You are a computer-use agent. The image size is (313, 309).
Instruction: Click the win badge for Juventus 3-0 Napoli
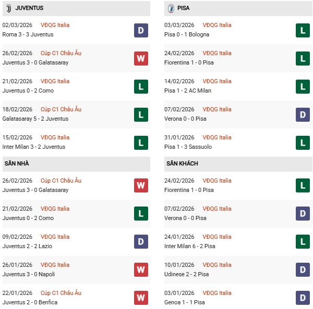click(x=141, y=270)
